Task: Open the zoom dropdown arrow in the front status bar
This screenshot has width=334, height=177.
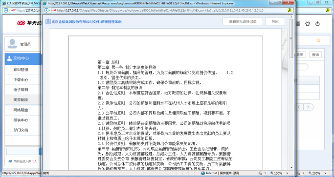Action: [x=287, y=173]
